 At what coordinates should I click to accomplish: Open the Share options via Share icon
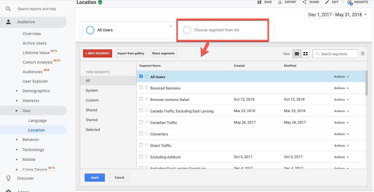point(304,2)
